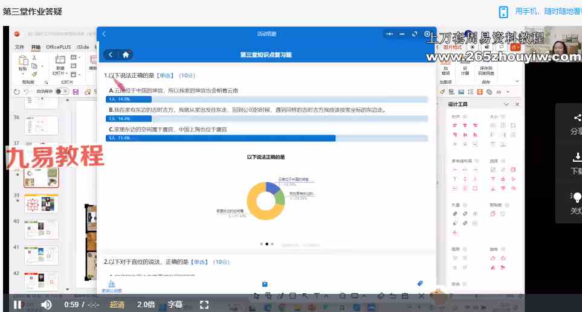Click the share icon on the right
The height and width of the screenshot is (312, 582).
pyautogui.click(x=577, y=119)
